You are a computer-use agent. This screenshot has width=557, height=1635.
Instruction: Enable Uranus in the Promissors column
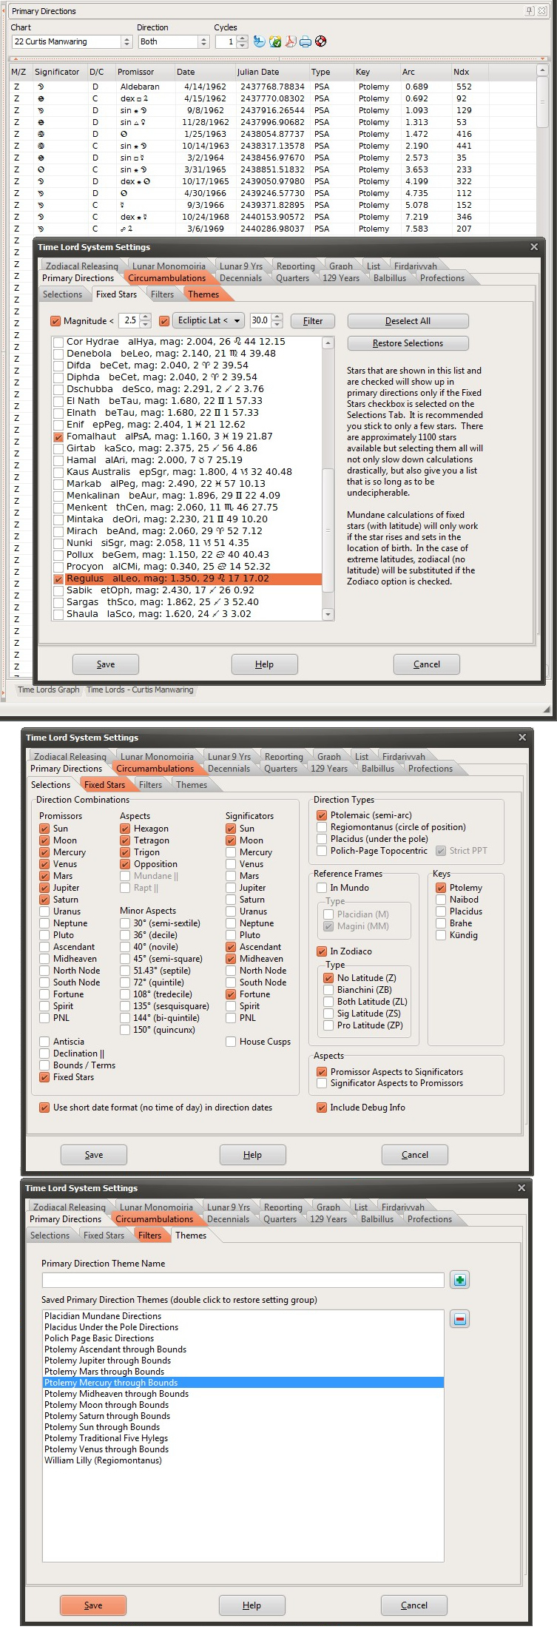(45, 911)
